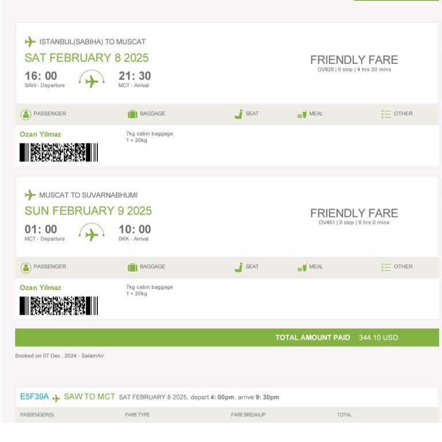Click the baggage icon in second flight row

click(x=132, y=267)
